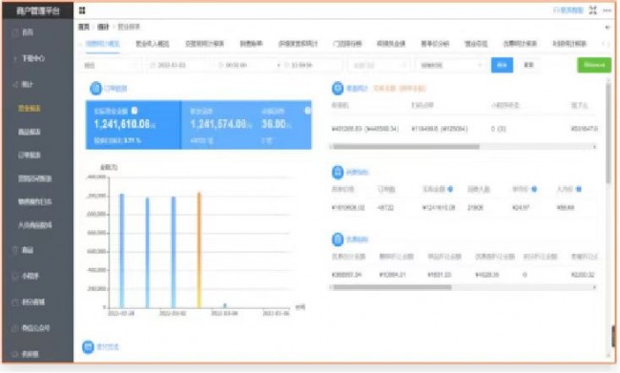Open the first dropdown in the filter row
Image resolution: width=620 pixels, height=373 pixels.
[x=111, y=65]
